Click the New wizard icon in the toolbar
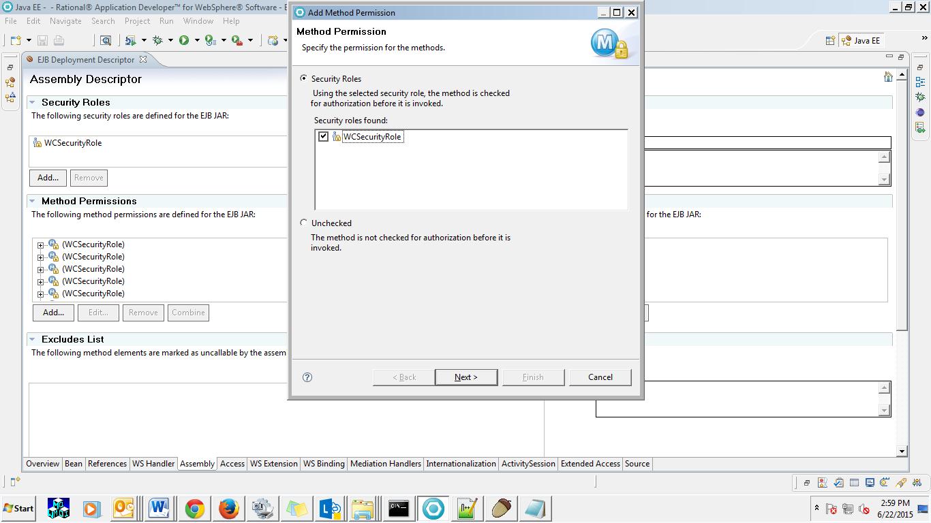The width and height of the screenshot is (931, 523). (x=15, y=41)
